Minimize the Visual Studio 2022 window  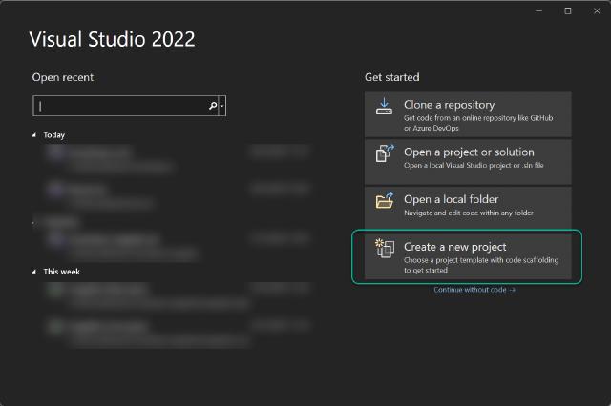point(541,10)
